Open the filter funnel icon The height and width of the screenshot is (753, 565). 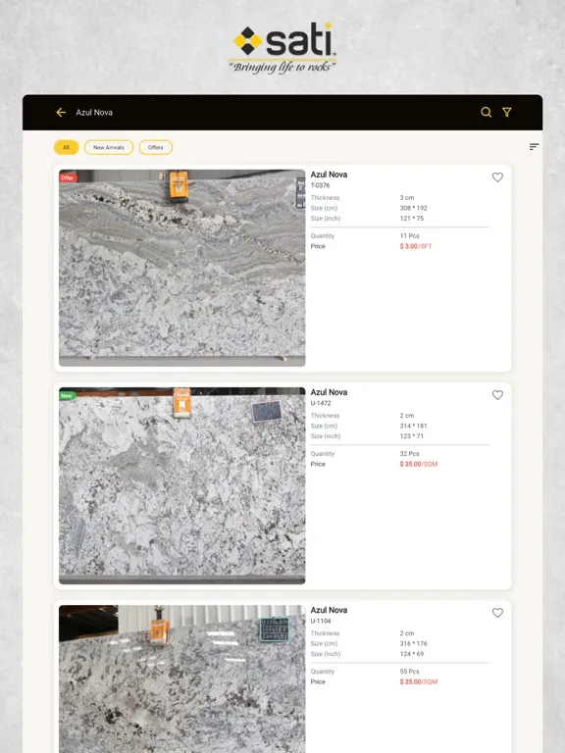(507, 113)
